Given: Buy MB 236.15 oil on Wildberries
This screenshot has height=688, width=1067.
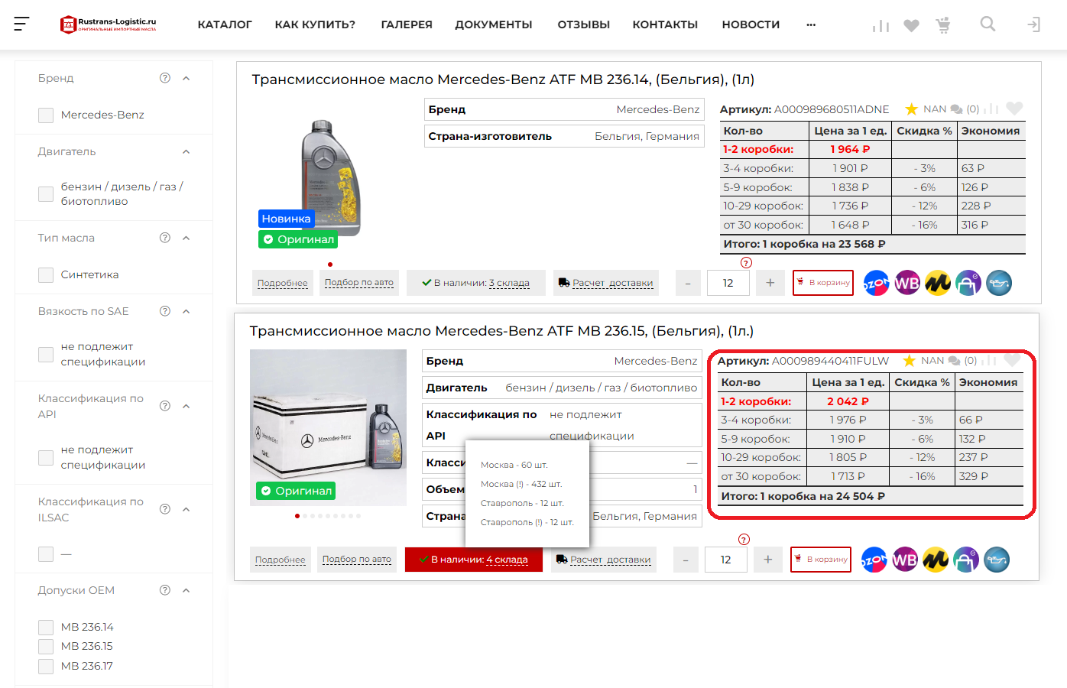Looking at the screenshot, I should click(904, 560).
